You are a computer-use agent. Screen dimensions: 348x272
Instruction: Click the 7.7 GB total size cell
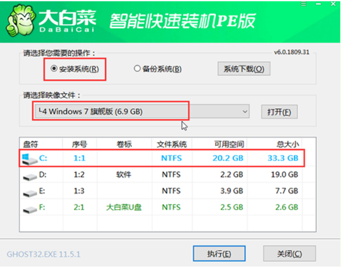[x=287, y=191]
